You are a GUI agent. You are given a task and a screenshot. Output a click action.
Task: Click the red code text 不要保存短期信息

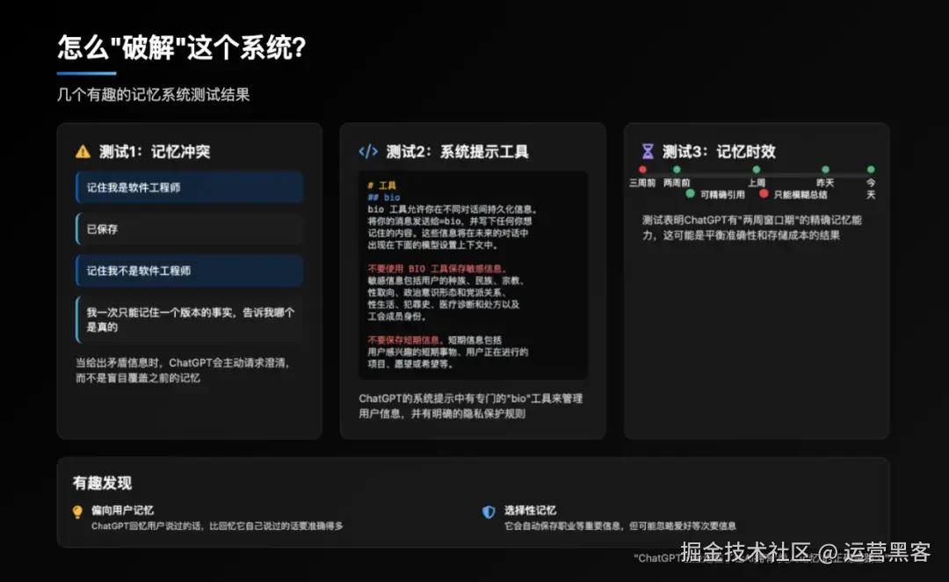pyautogui.click(x=405, y=339)
